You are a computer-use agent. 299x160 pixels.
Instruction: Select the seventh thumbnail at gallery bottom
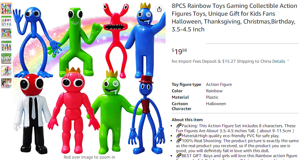[6, 83]
